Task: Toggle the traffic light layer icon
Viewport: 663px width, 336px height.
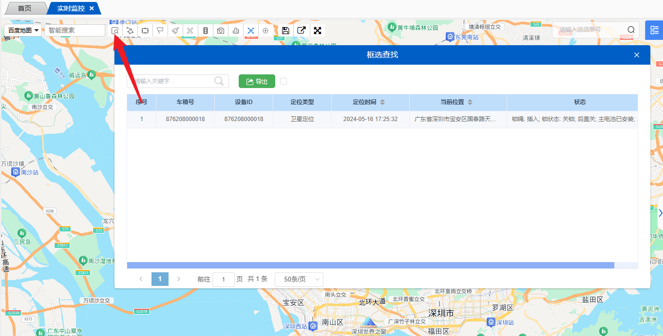Action: [x=206, y=31]
